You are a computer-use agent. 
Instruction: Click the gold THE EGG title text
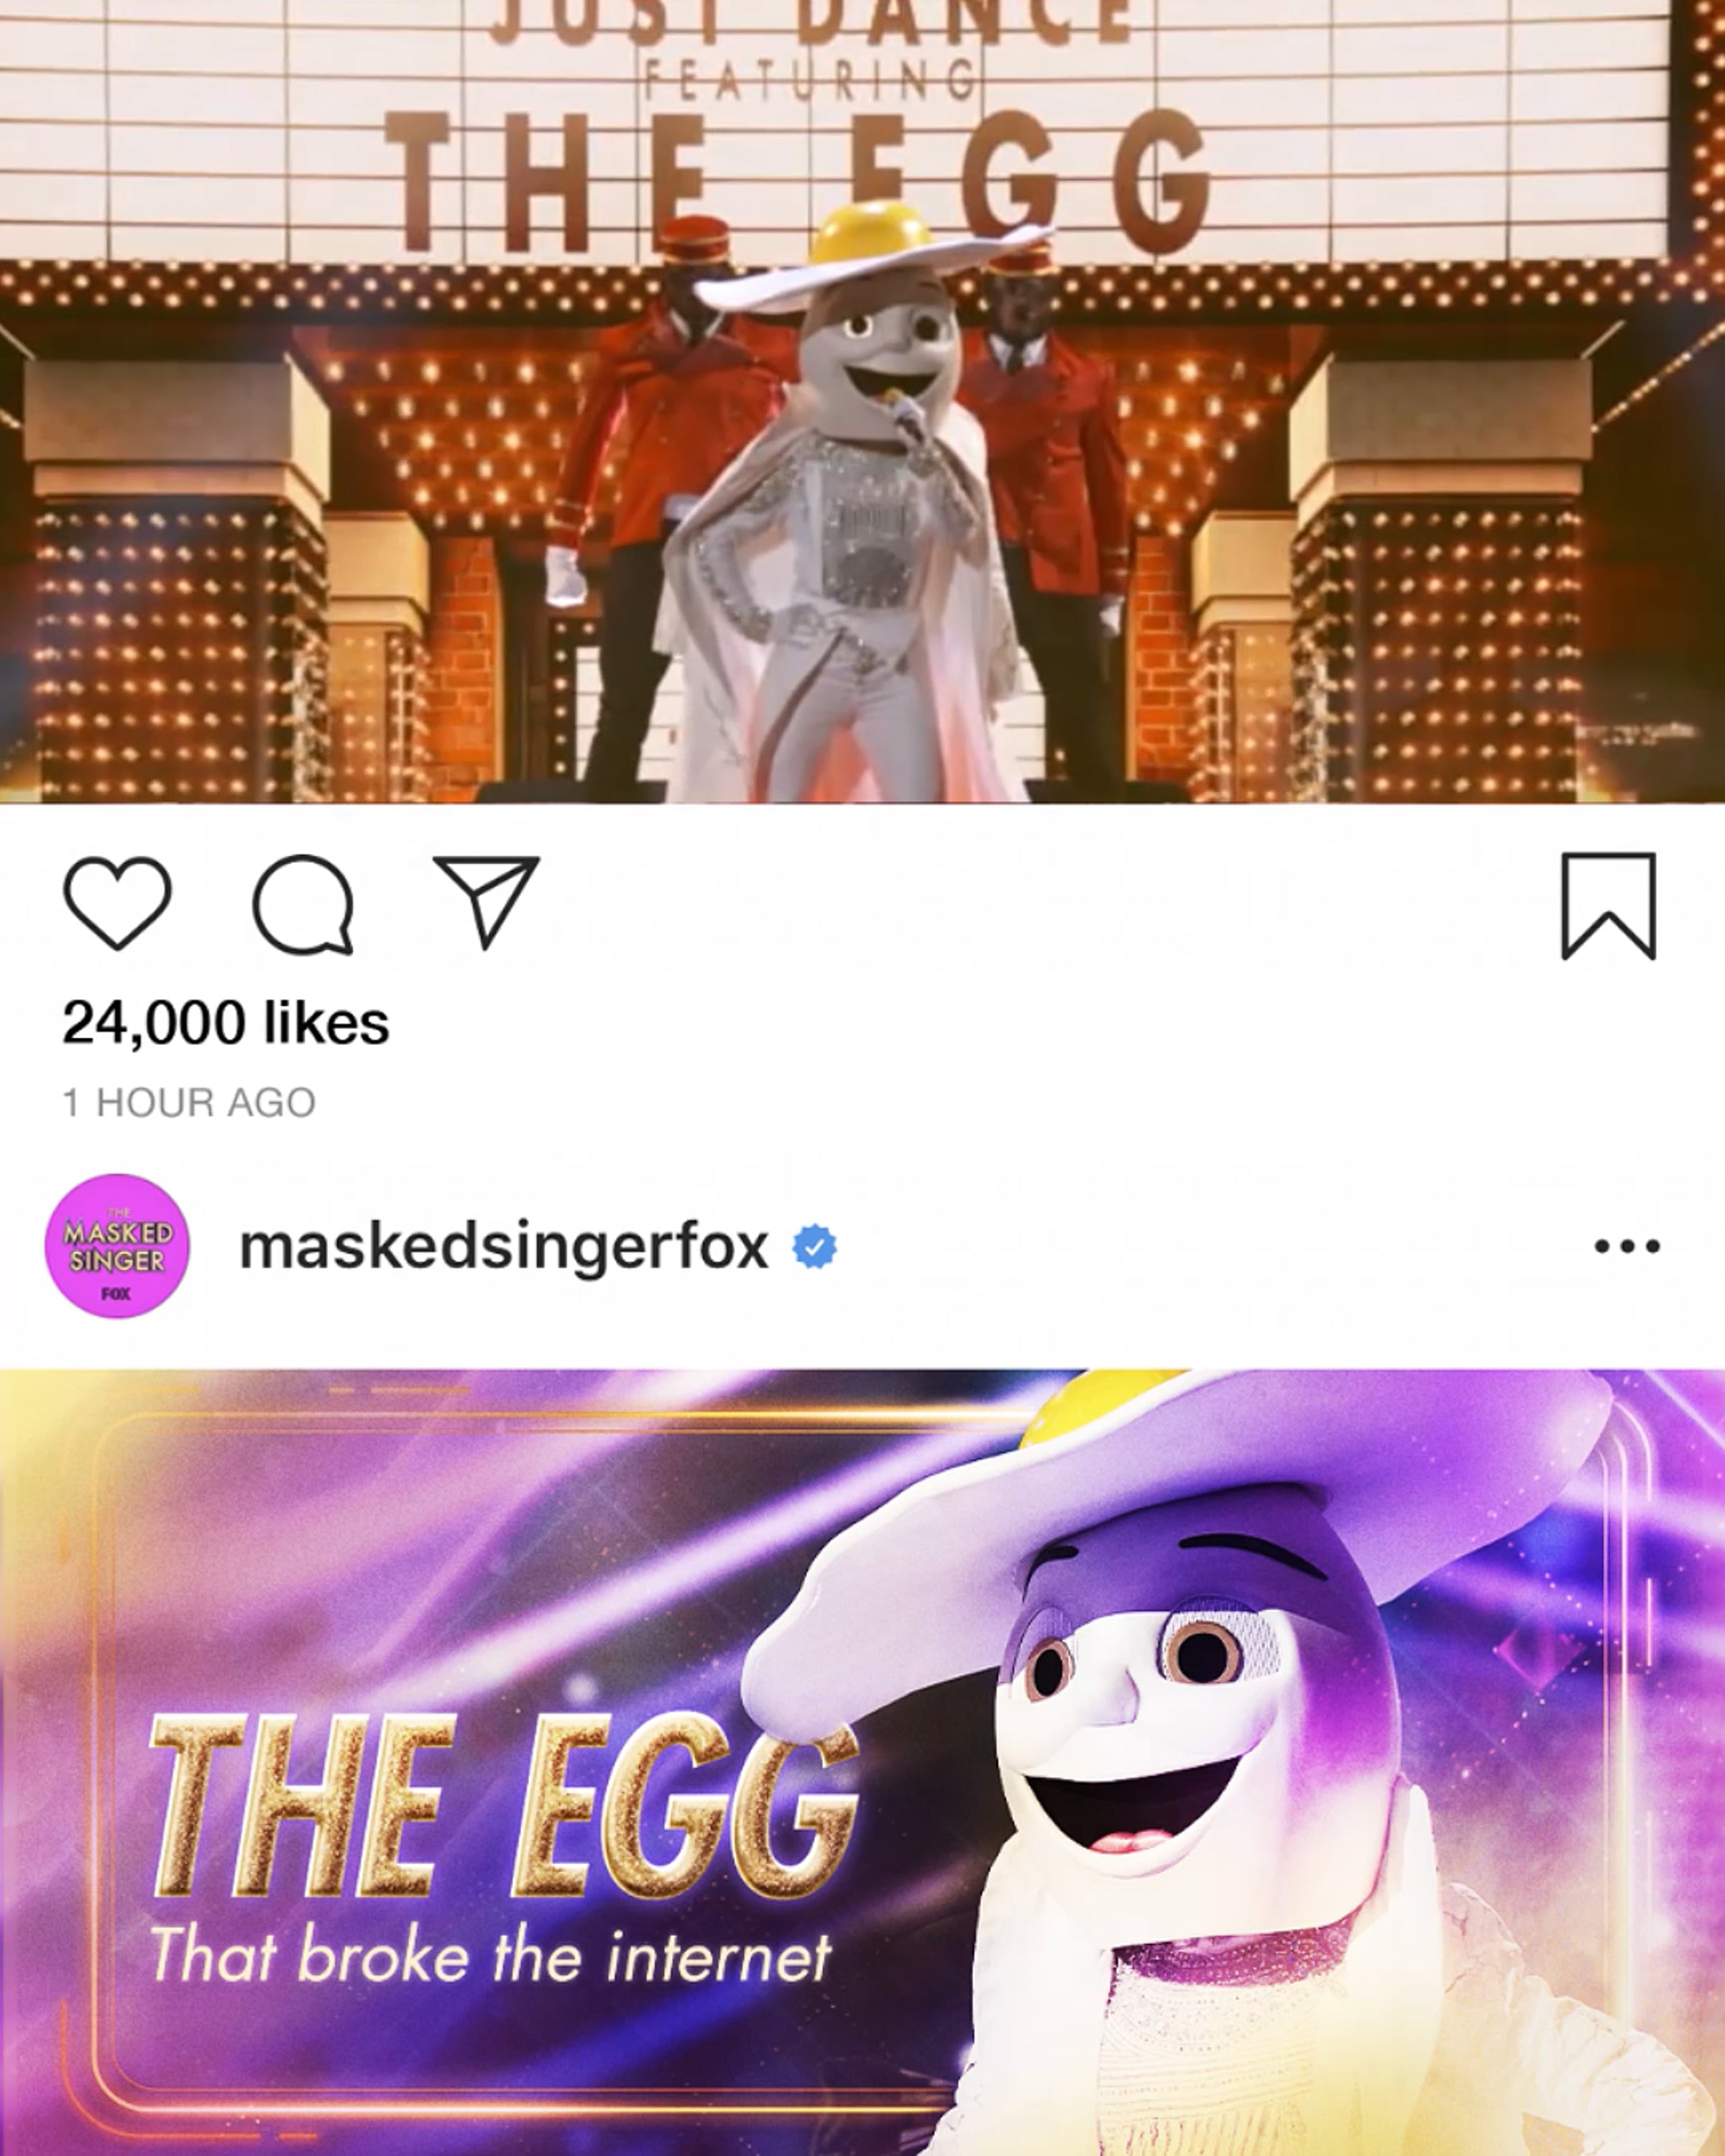(505, 1806)
